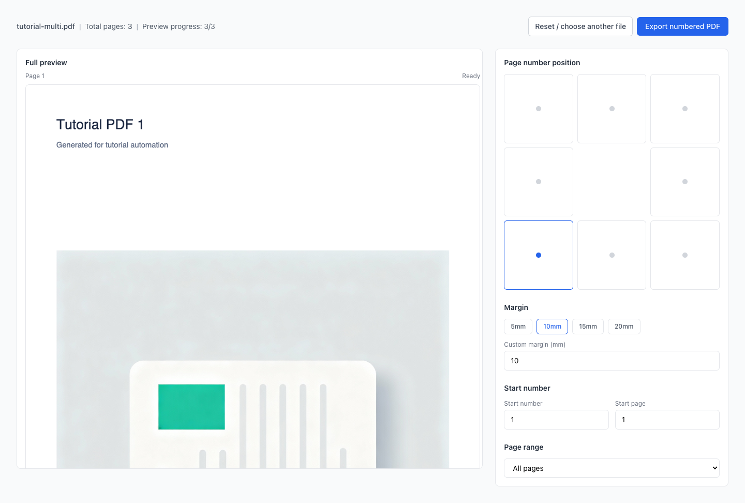
Task: Click the Start number input field
Action: pos(556,420)
